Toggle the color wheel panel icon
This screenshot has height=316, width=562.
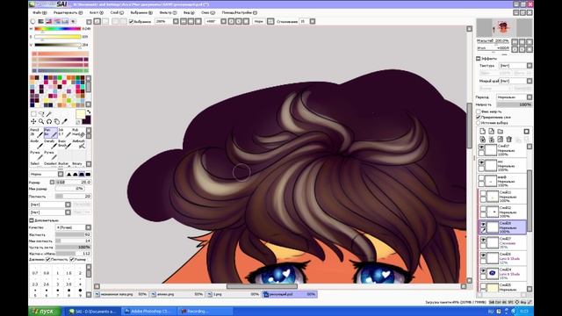33,21
